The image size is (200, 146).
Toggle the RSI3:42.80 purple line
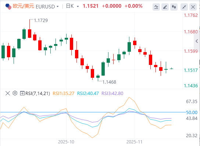(x=113, y=93)
